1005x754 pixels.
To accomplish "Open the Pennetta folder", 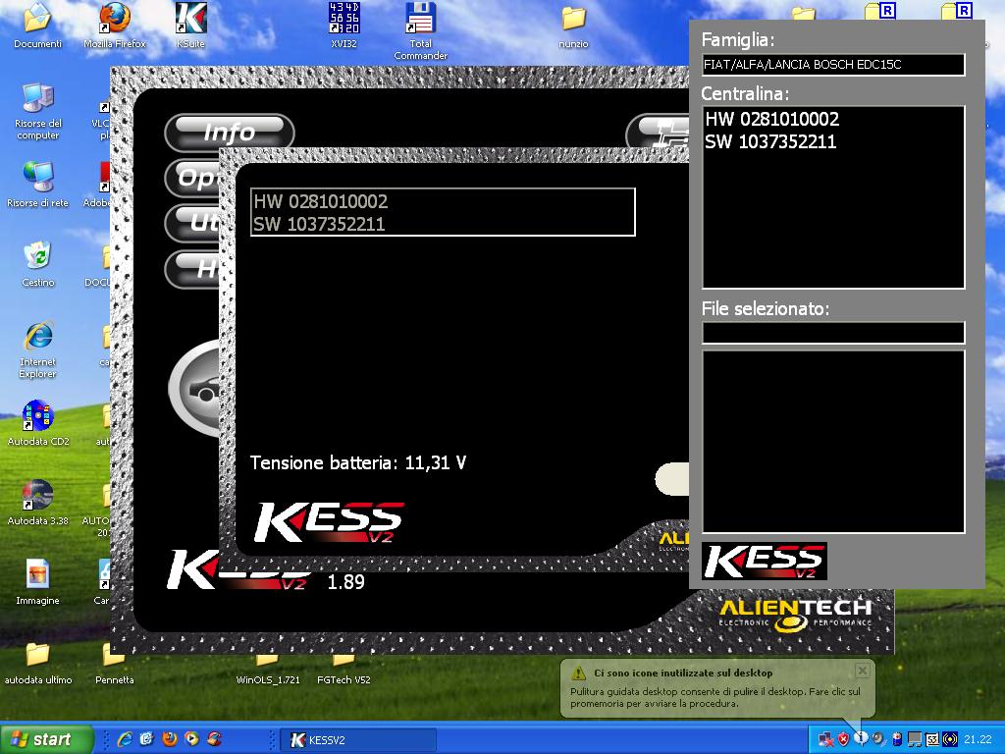I will click(114, 663).
